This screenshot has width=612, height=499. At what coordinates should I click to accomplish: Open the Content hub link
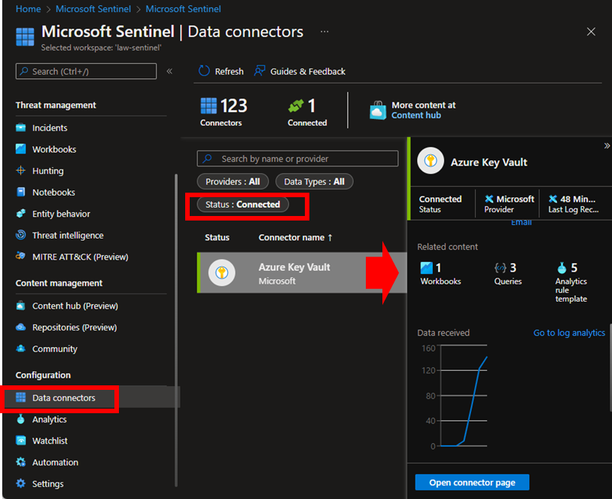416,115
